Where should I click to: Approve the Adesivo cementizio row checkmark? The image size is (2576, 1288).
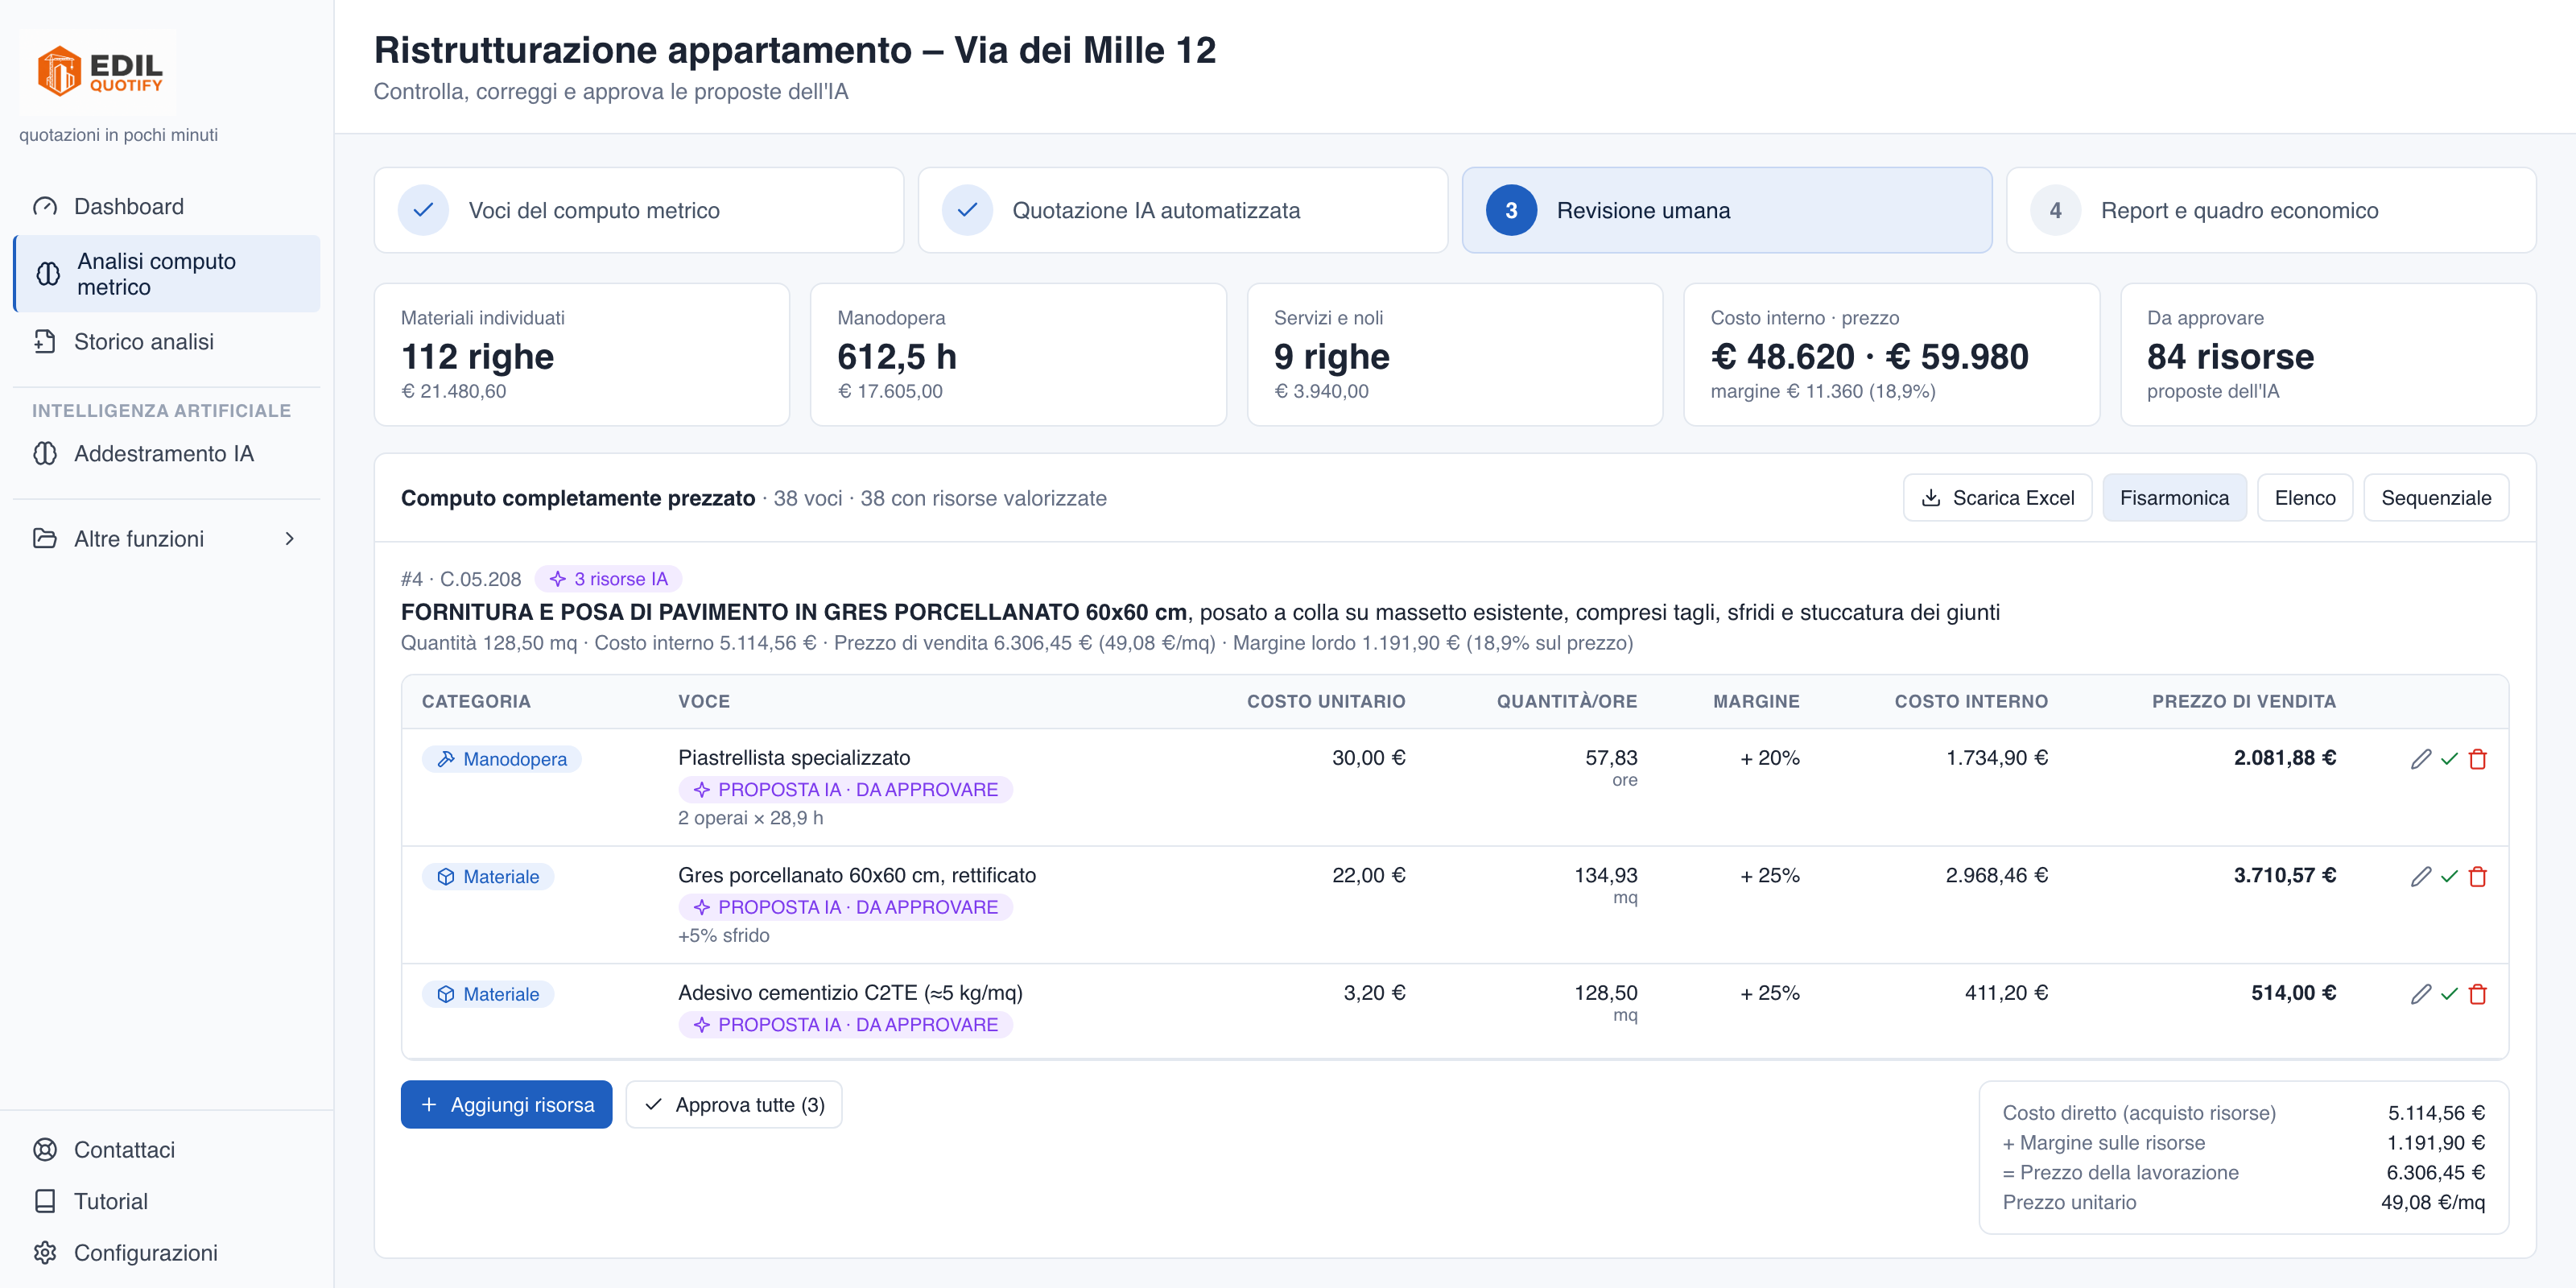pos(2449,994)
